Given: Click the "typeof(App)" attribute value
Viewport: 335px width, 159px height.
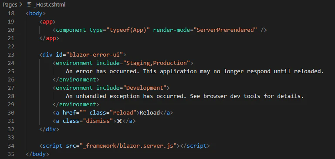Looking at the screenshot, I should click(x=128, y=30).
